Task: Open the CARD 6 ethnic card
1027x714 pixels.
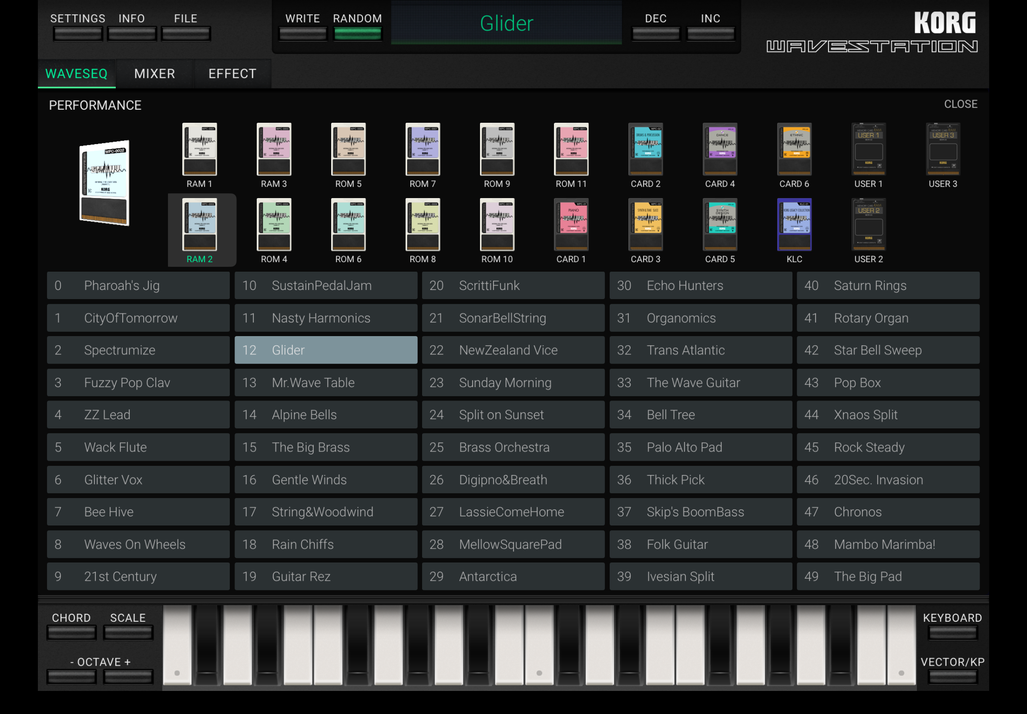Action: (795, 149)
